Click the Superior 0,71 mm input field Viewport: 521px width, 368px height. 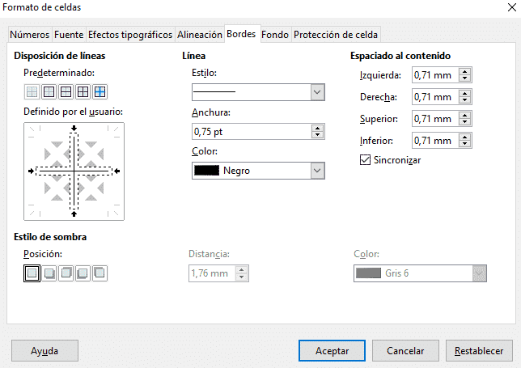point(435,119)
